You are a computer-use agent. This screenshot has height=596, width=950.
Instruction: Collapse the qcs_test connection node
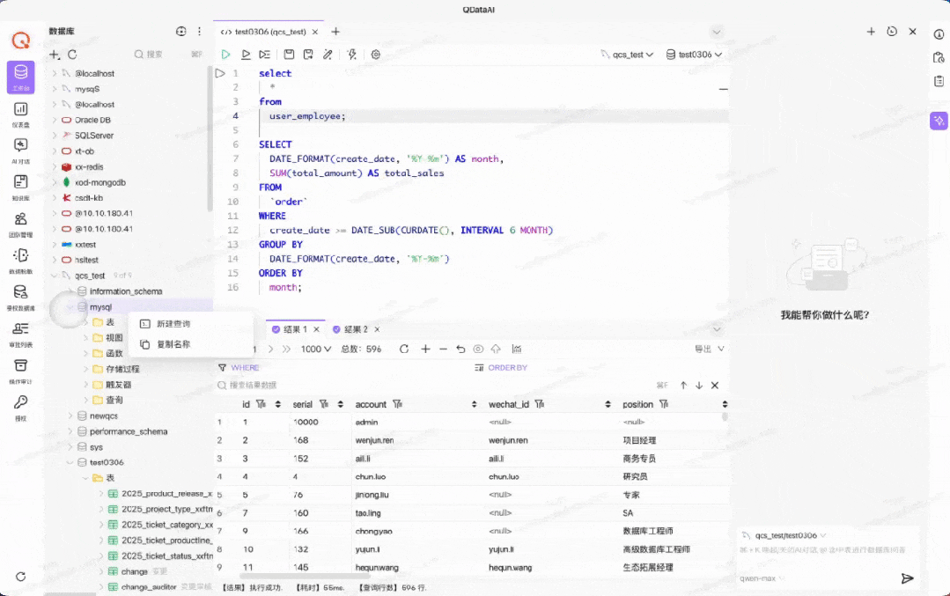point(55,276)
